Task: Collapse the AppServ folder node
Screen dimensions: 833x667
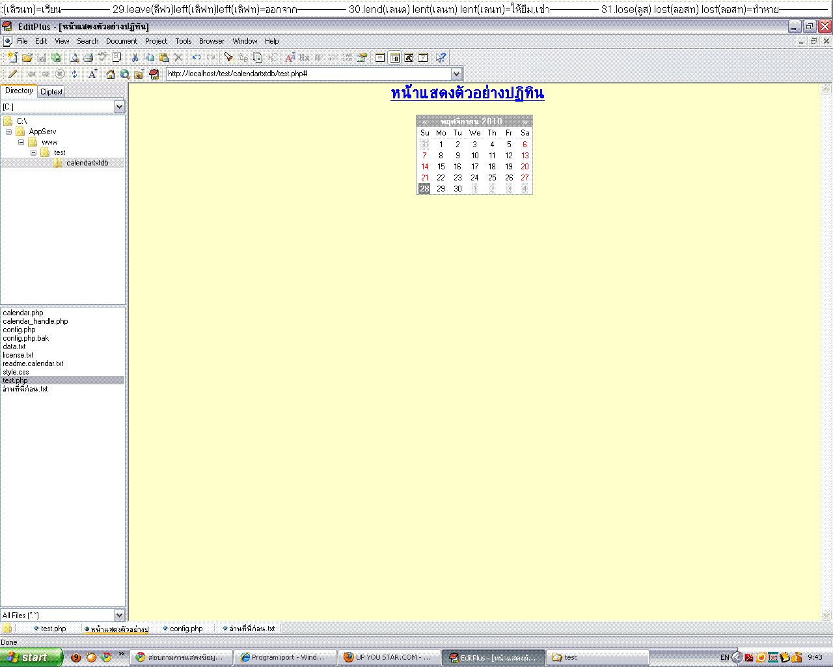Action: point(8,132)
